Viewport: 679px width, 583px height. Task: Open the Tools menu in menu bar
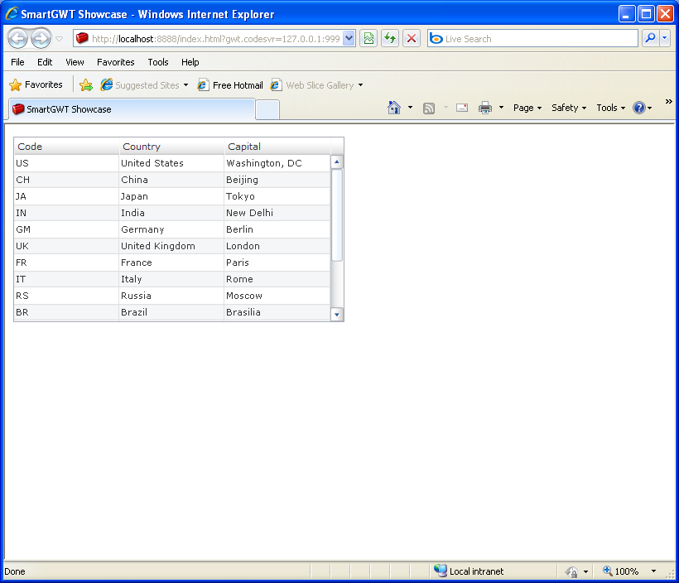pyautogui.click(x=158, y=62)
